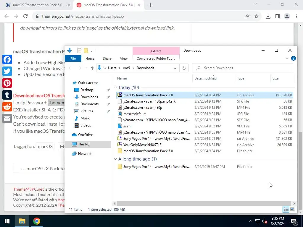Bookmark this page with star icon

(256, 17)
